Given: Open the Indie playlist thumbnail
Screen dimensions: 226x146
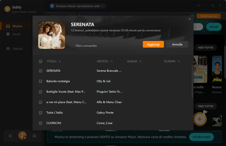Looking at the screenshot, I should tap(200, 69).
